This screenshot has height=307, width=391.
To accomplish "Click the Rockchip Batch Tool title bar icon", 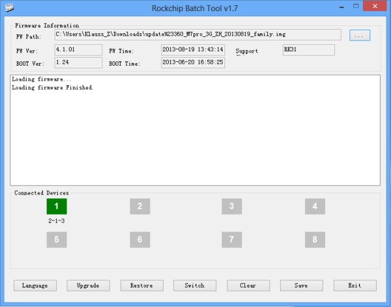I will [x=9, y=7].
